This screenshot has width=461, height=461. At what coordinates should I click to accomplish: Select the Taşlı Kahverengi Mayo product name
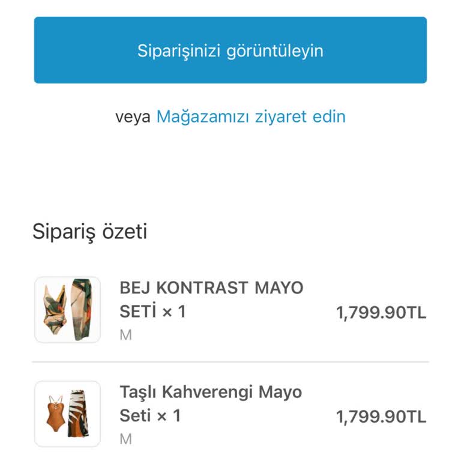pyautogui.click(x=210, y=393)
